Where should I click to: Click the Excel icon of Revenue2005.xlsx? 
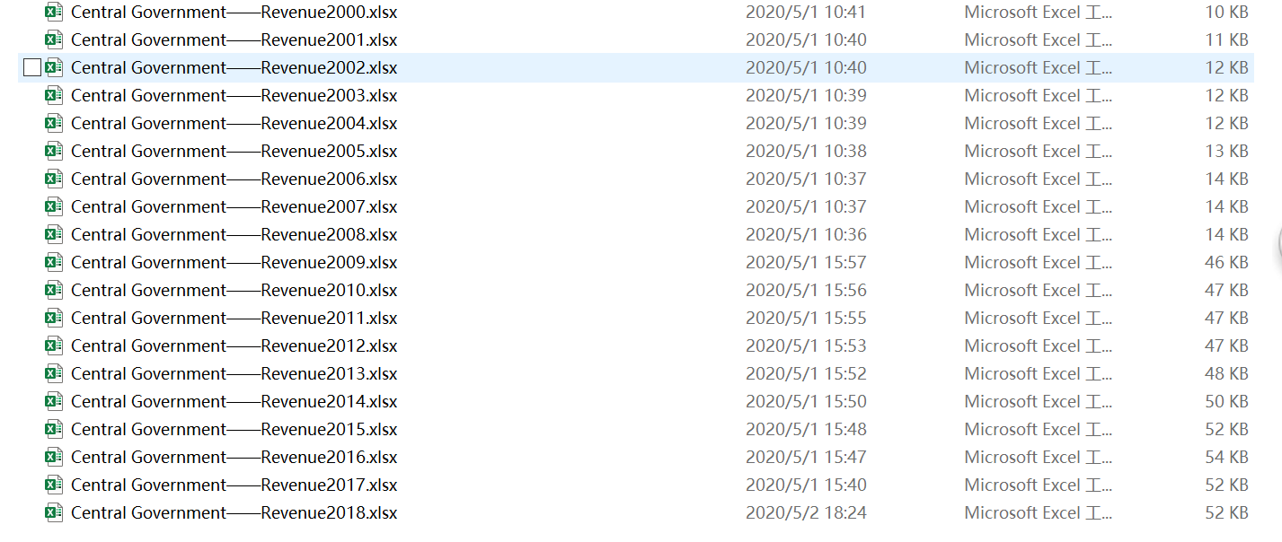(x=54, y=151)
